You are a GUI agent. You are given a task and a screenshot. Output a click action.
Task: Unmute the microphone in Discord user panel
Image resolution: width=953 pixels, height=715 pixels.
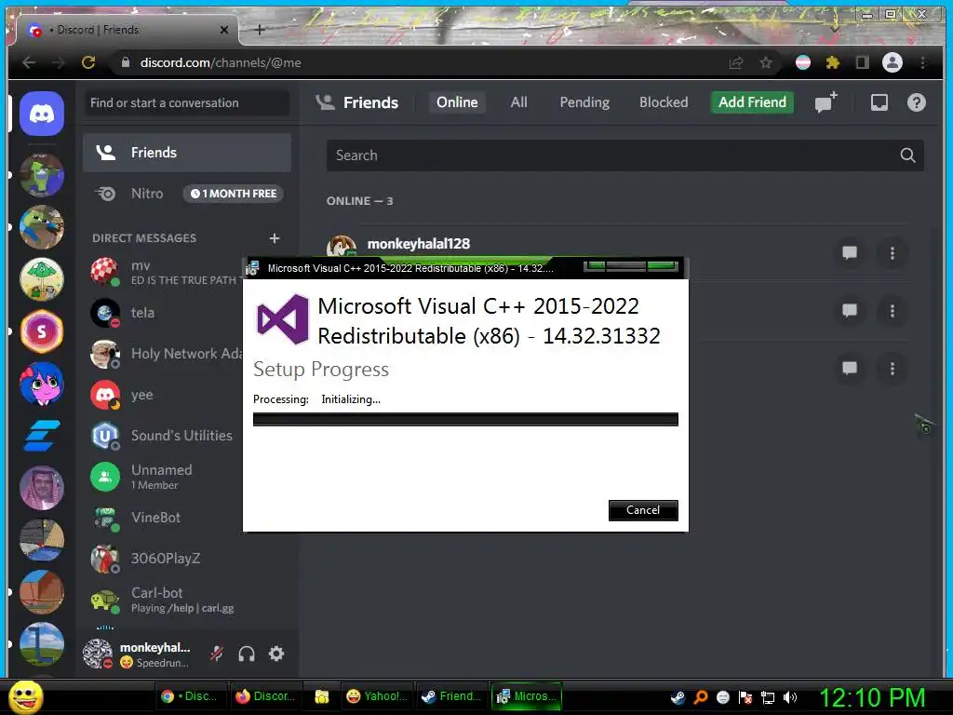pos(216,654)
